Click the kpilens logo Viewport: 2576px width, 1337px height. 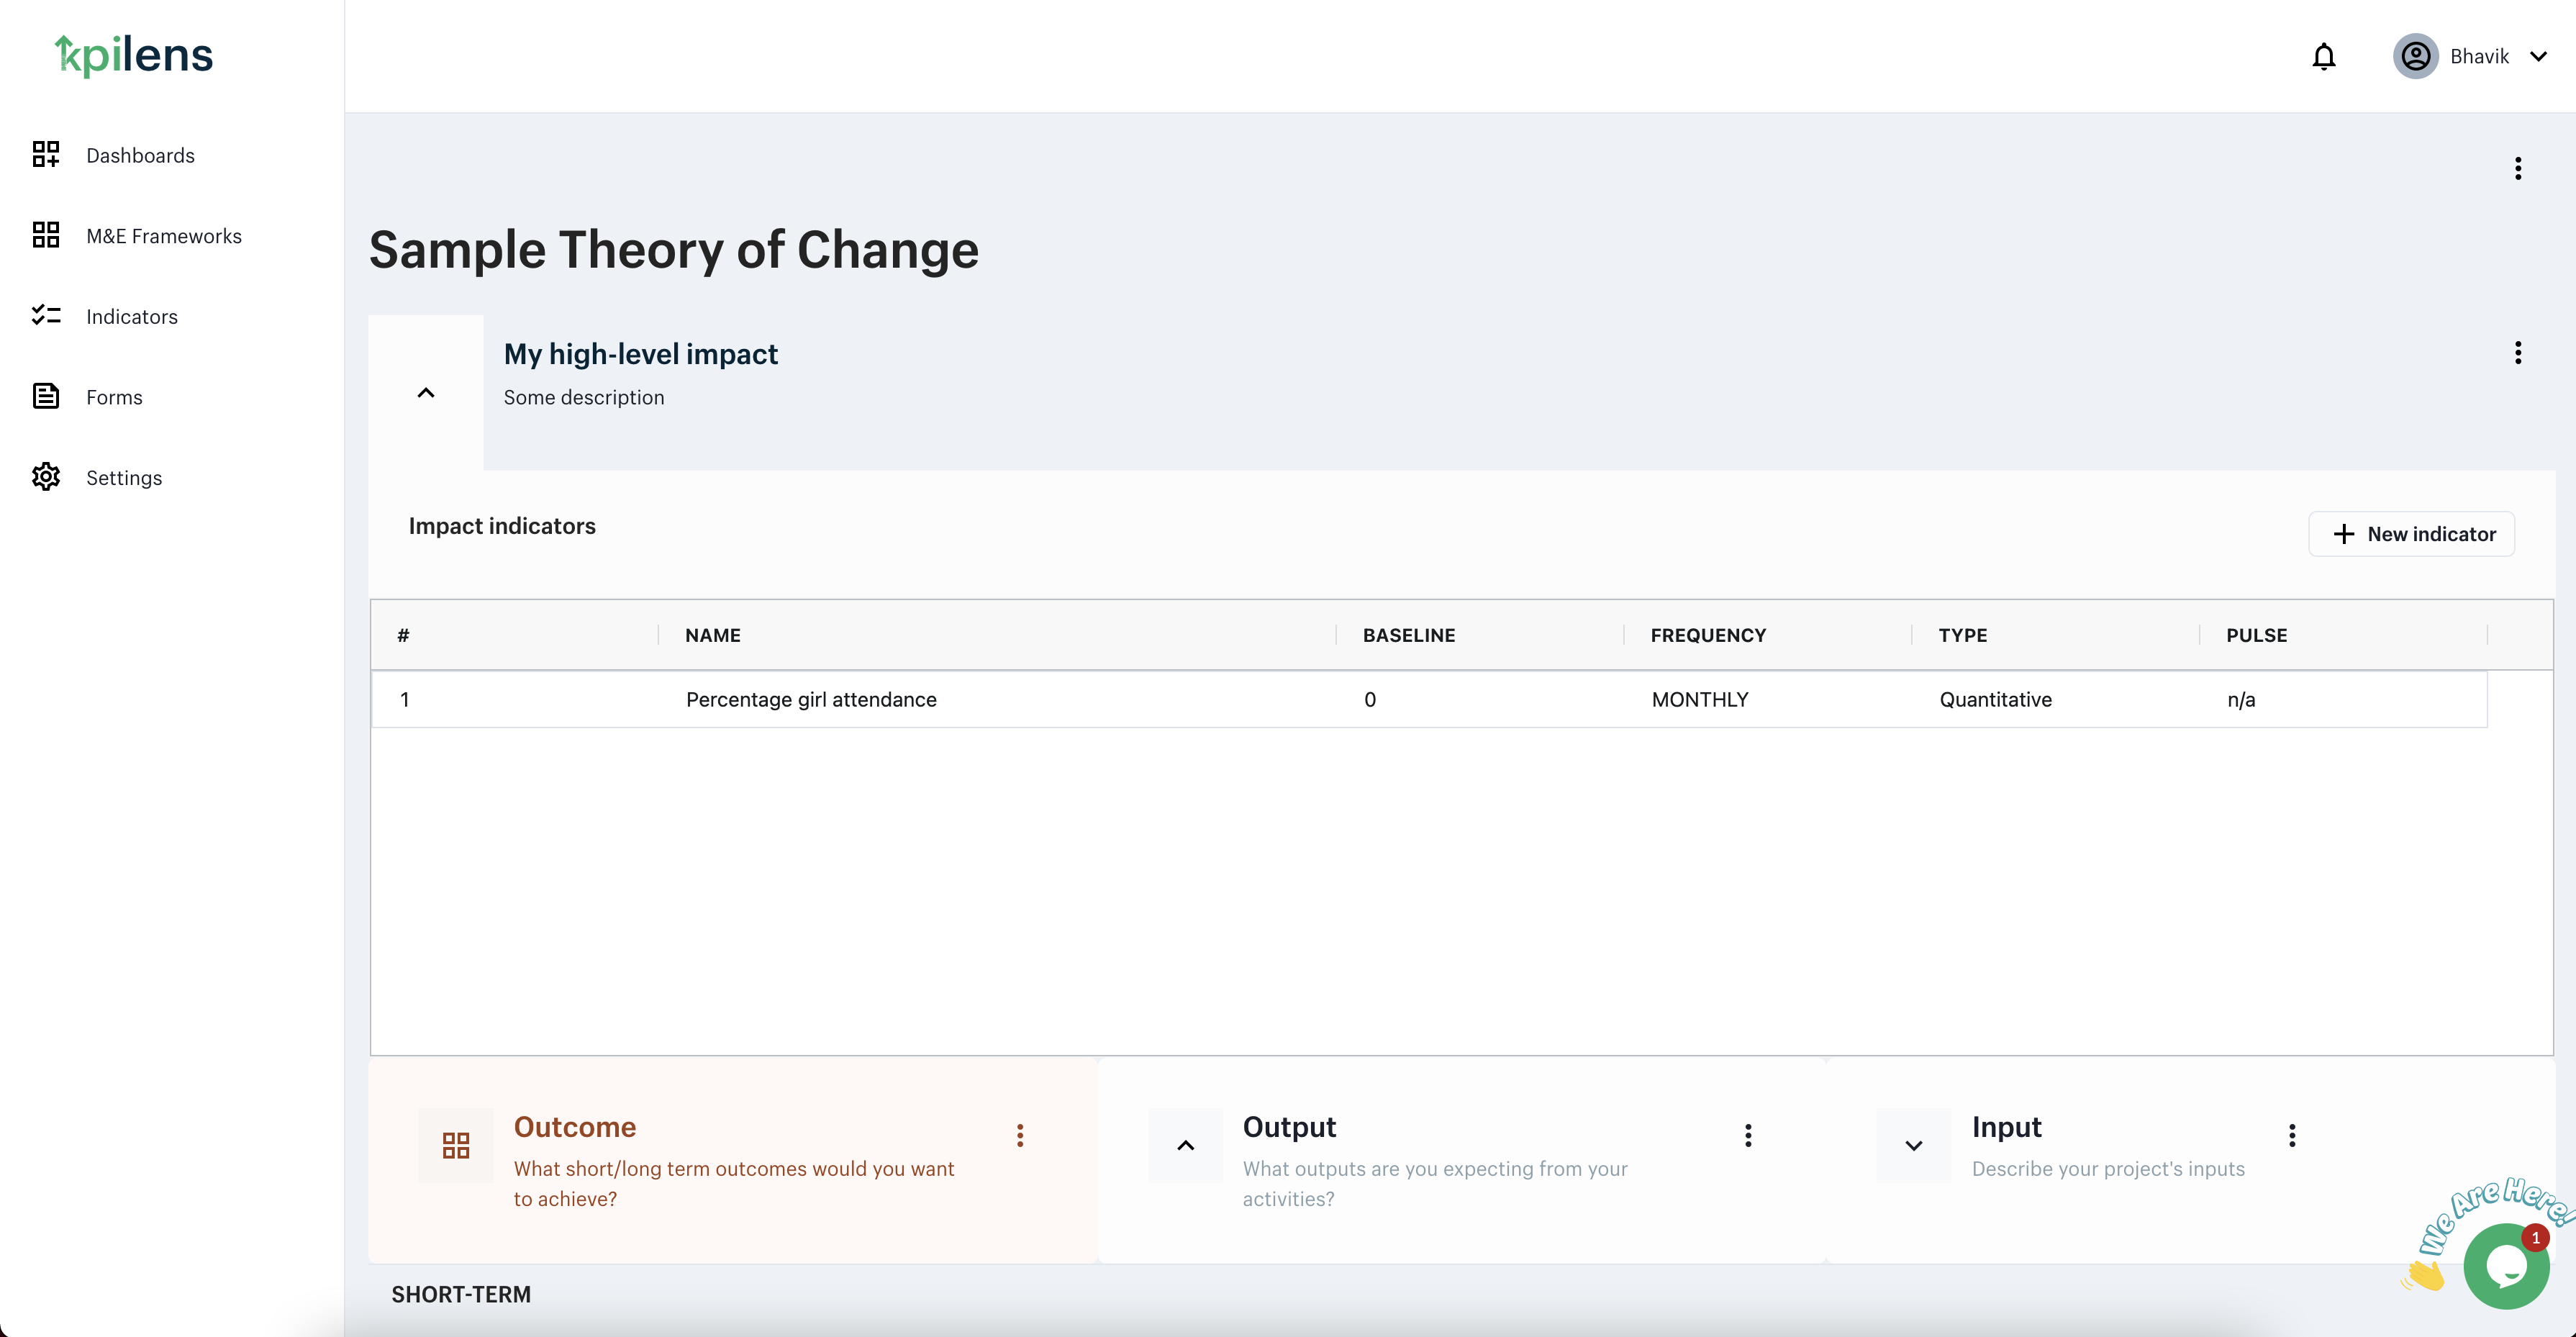click(134, 56)
